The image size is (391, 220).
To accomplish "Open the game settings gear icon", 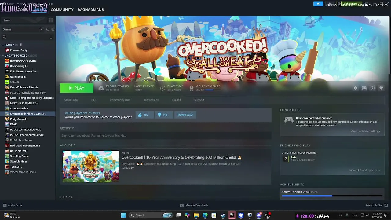I will (x=355, y=88).
